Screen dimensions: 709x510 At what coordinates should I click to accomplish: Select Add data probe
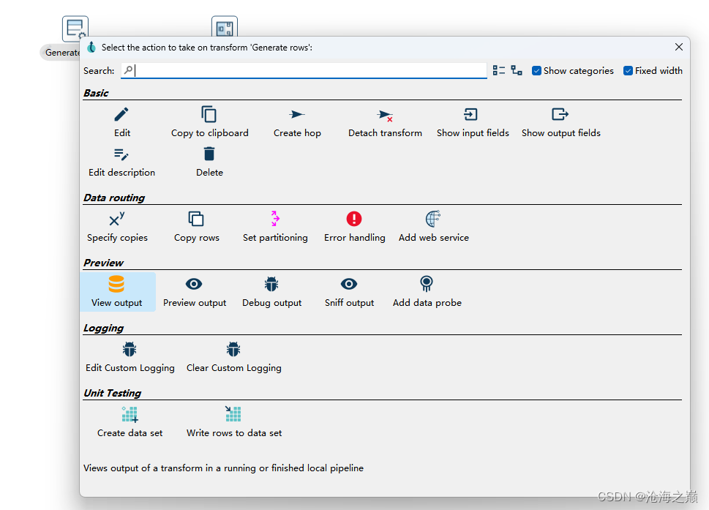click(427, 292)
